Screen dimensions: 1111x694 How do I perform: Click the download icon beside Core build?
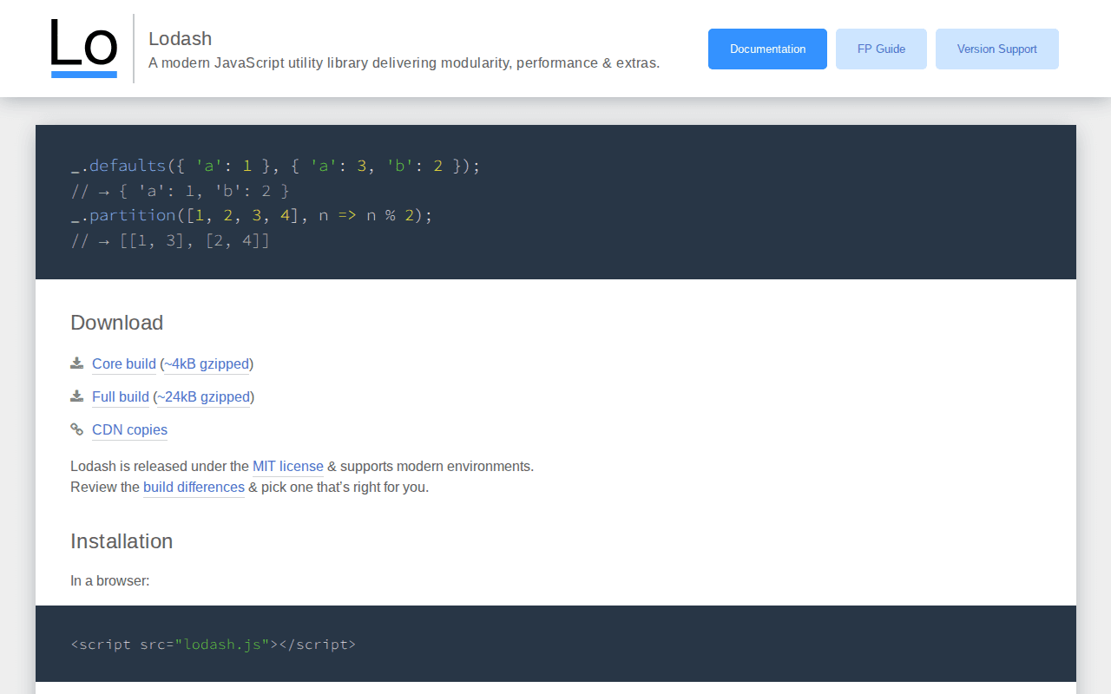pyautogui.click(x=77, y=363)
